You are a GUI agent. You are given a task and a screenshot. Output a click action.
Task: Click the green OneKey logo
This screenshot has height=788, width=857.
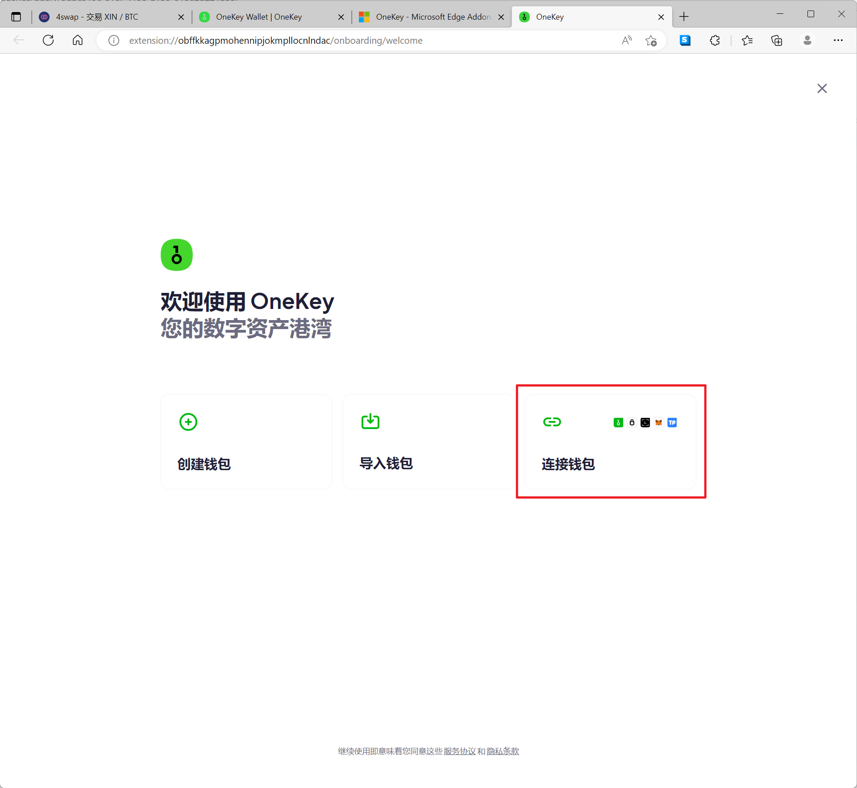[177, 255]
